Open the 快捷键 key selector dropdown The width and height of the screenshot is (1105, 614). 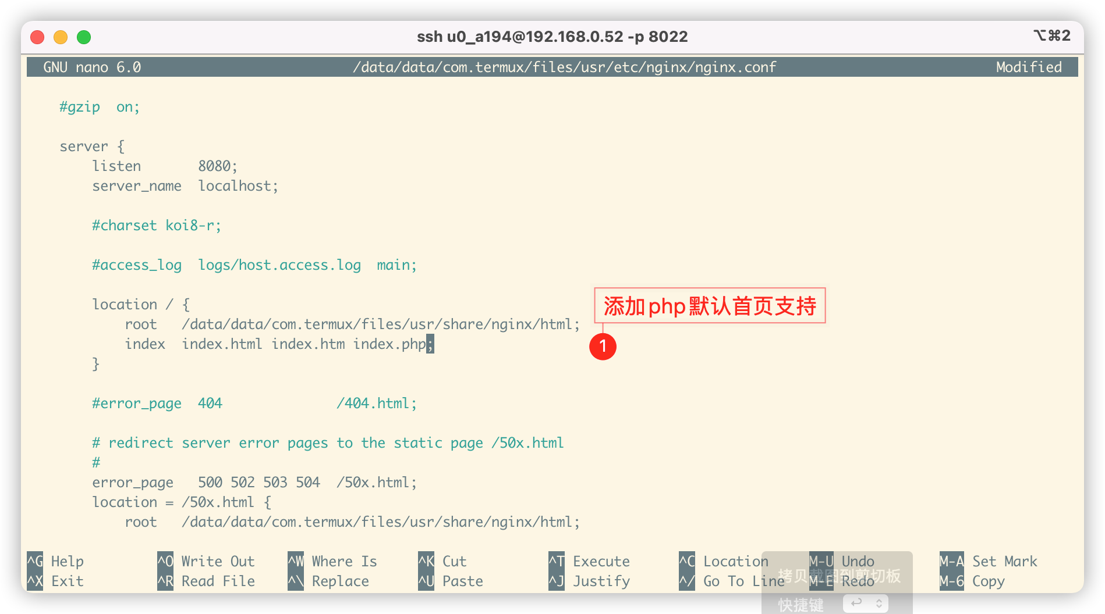coord(866,603)
